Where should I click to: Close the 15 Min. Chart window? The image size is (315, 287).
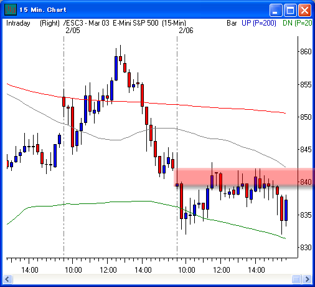(x=304, y=10)
